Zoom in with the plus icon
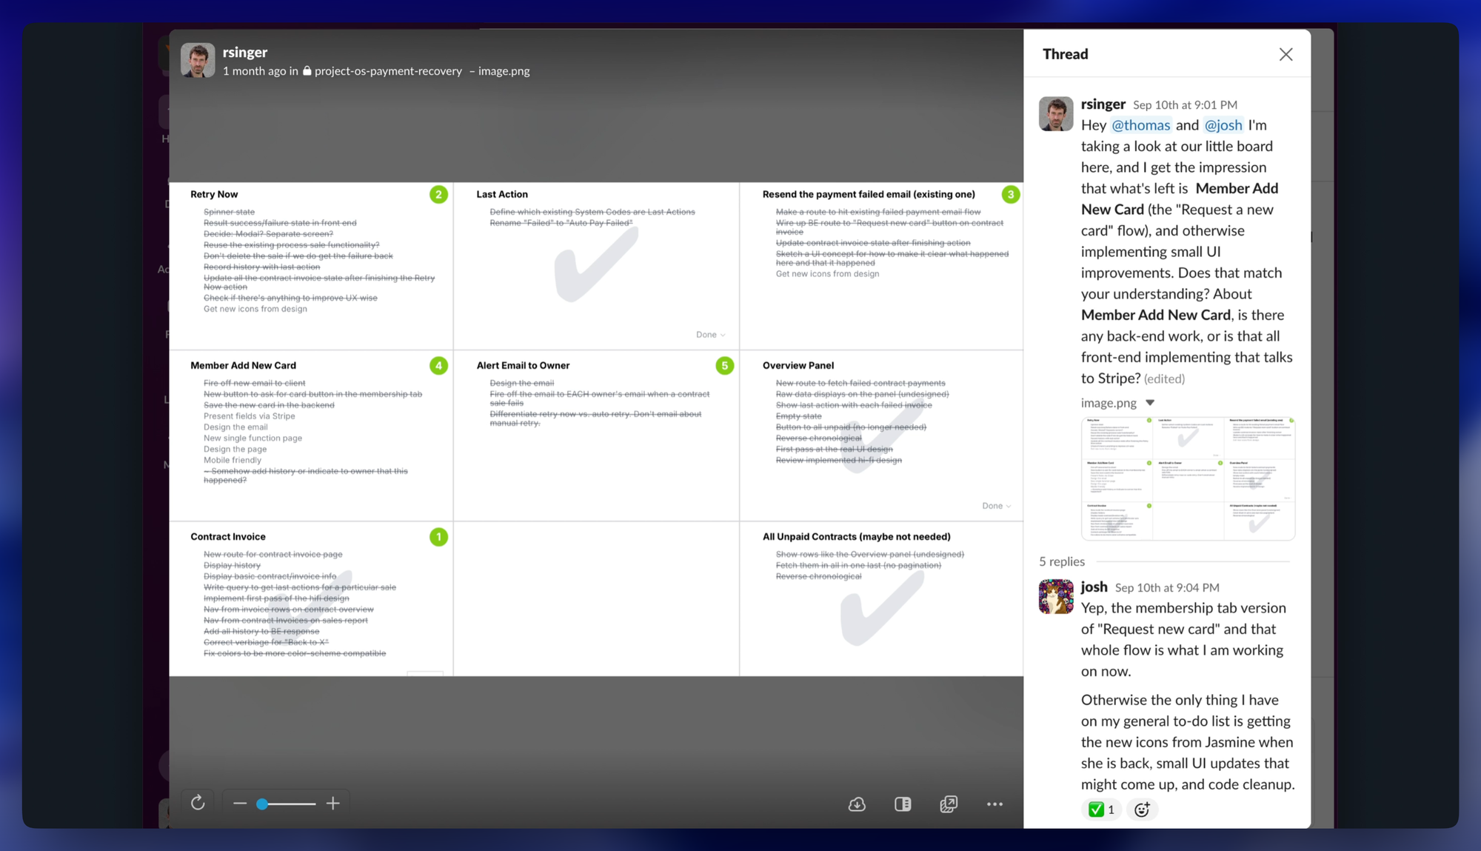This screenshot has width=1481, height=851. (x=333, y=804)
